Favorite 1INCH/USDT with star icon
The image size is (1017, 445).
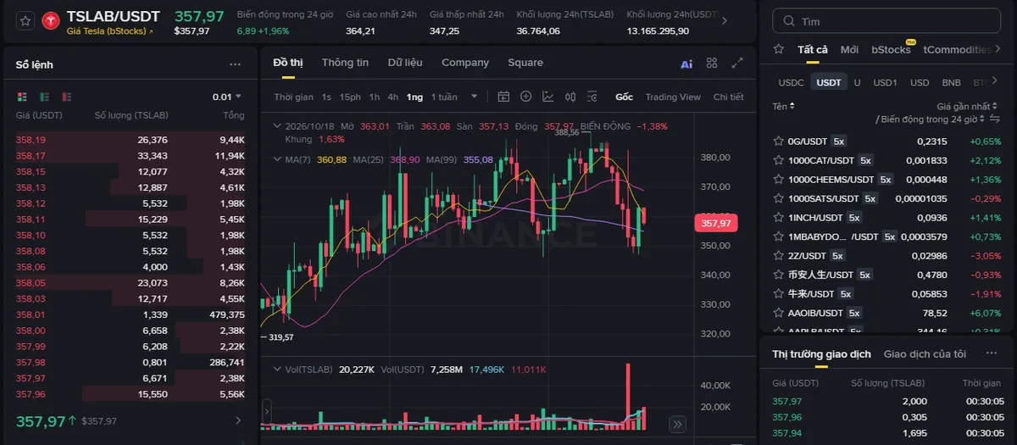pyautogui.click(x=778, y=217)
